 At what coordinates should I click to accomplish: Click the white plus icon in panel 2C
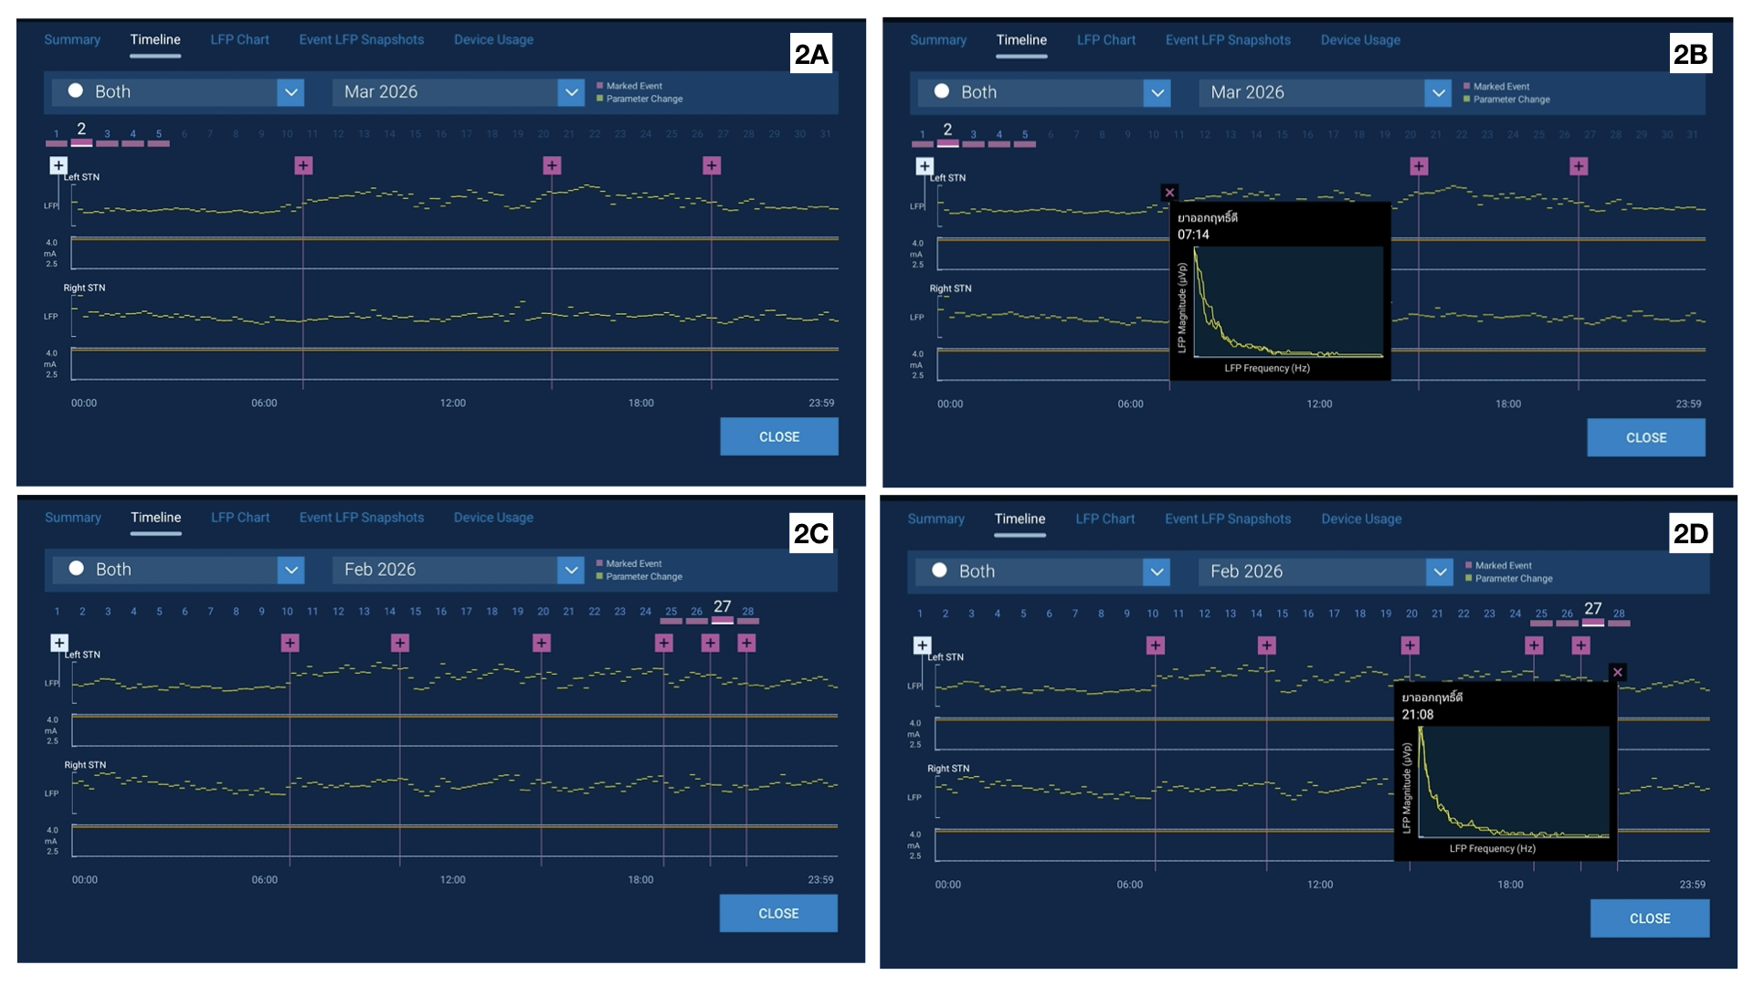coord(59,643)
